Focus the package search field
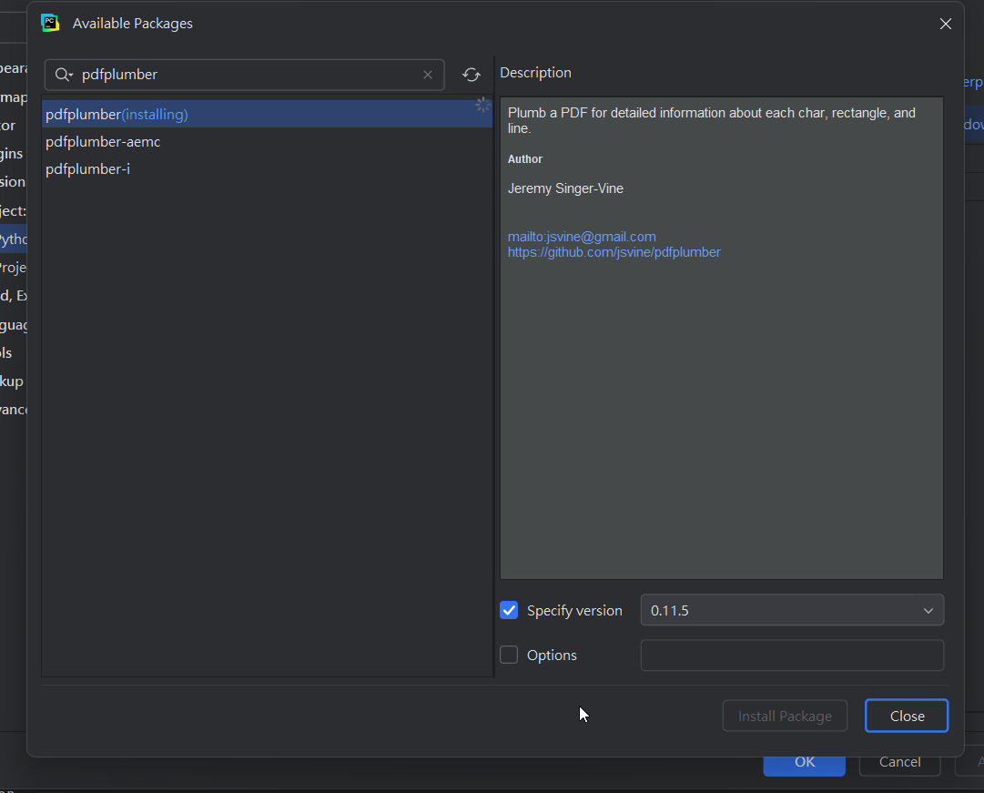 point(245,75)
